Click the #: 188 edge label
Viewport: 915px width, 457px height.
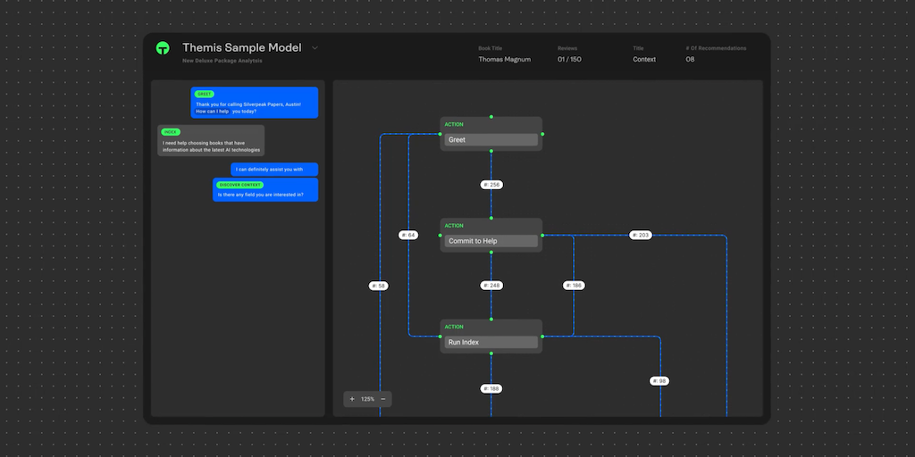click(x=491, y=388)
